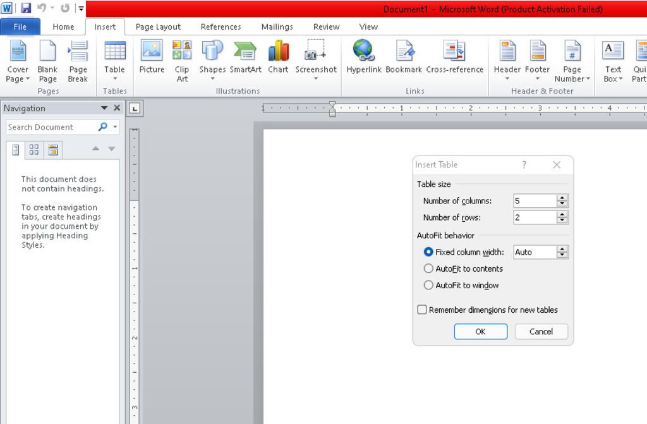Viewport: 647px width, 424px height.
Task: Insert a Picture from file
Action: coord(152,57)
